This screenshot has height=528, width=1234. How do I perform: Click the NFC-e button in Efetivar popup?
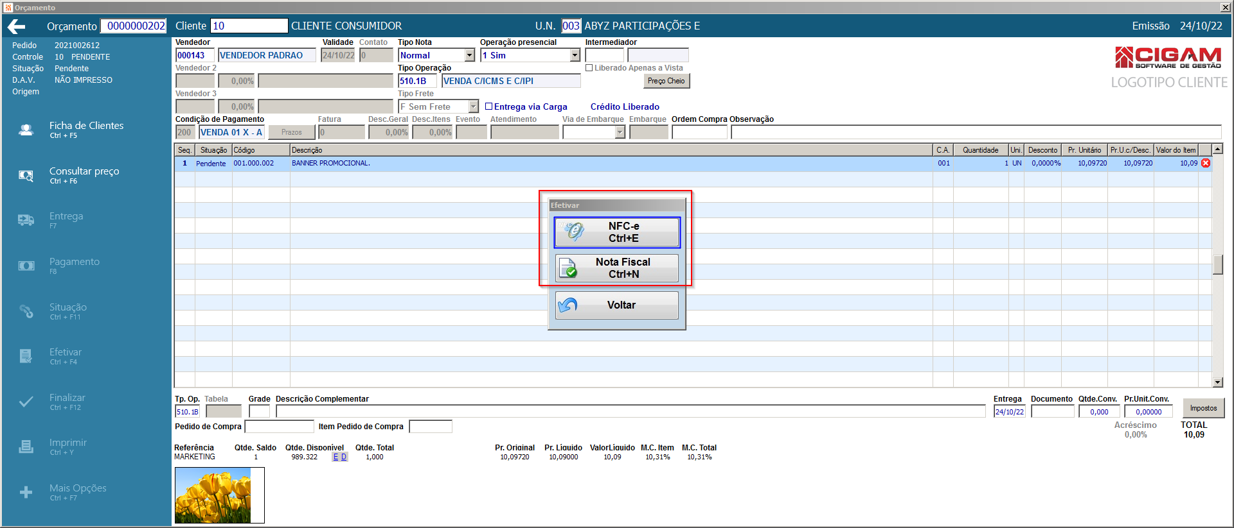pyautogui.click(x=616, y=232)
